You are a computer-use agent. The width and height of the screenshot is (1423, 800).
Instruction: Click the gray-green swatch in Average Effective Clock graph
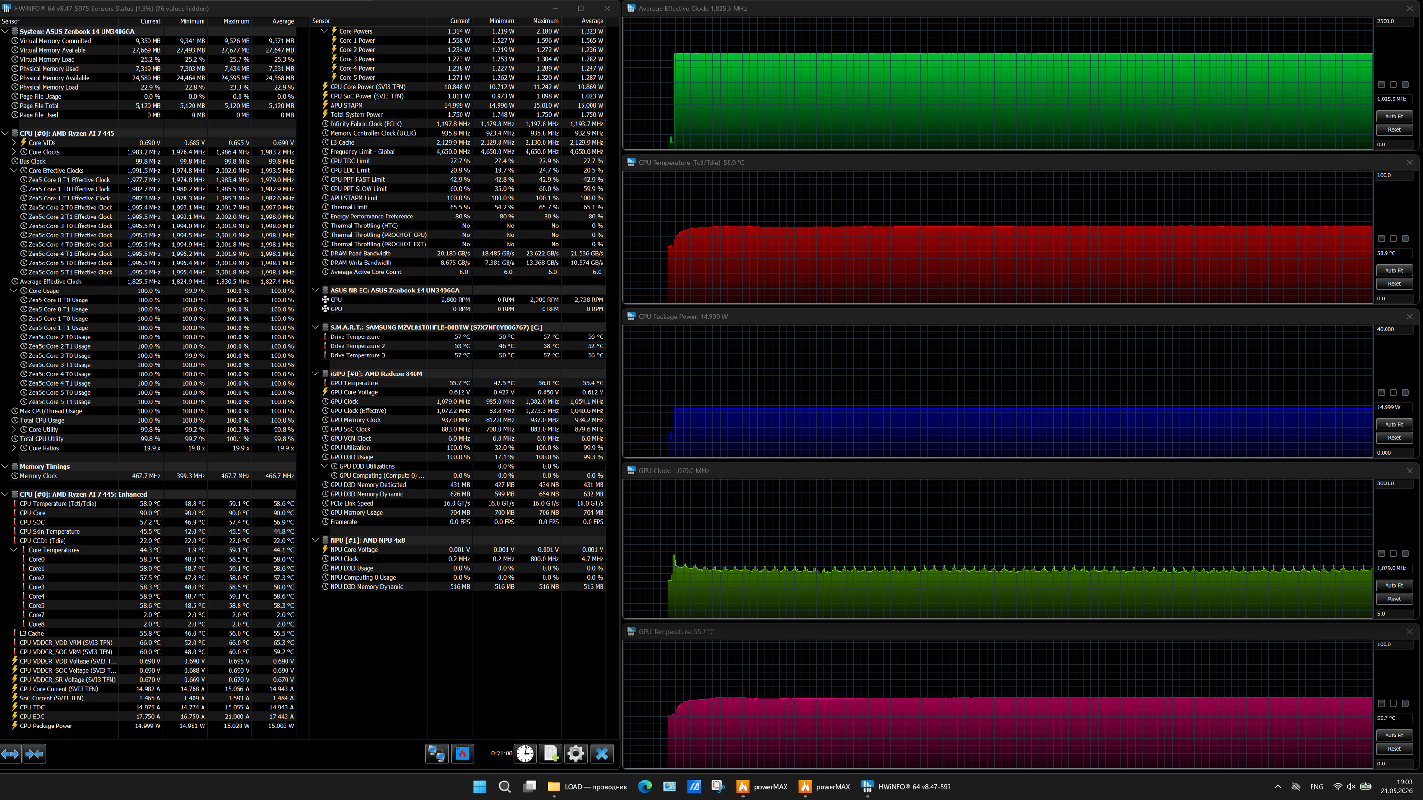click(1382, 84)
